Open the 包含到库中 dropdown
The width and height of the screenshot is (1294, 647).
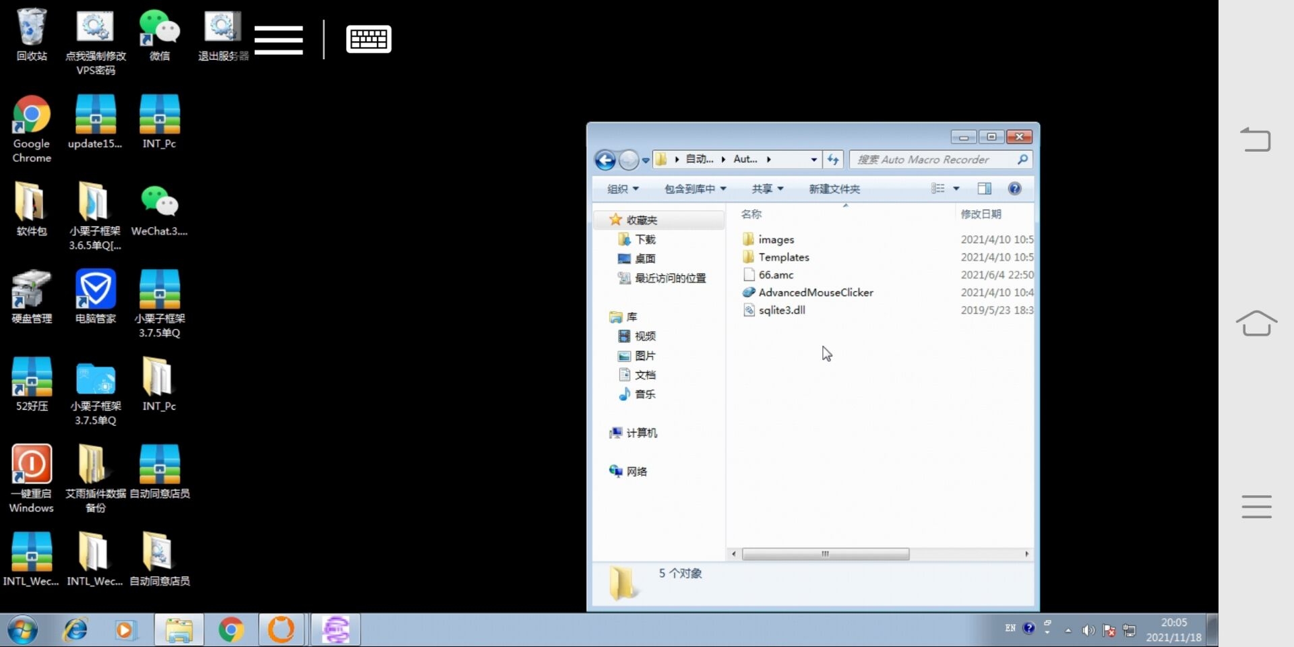[695, 189]
